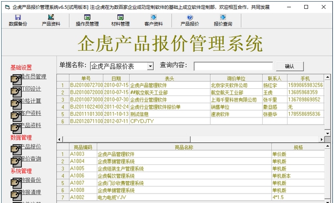Open sidebar link 数据清理
334x203 pixels.
pos(31,193)
